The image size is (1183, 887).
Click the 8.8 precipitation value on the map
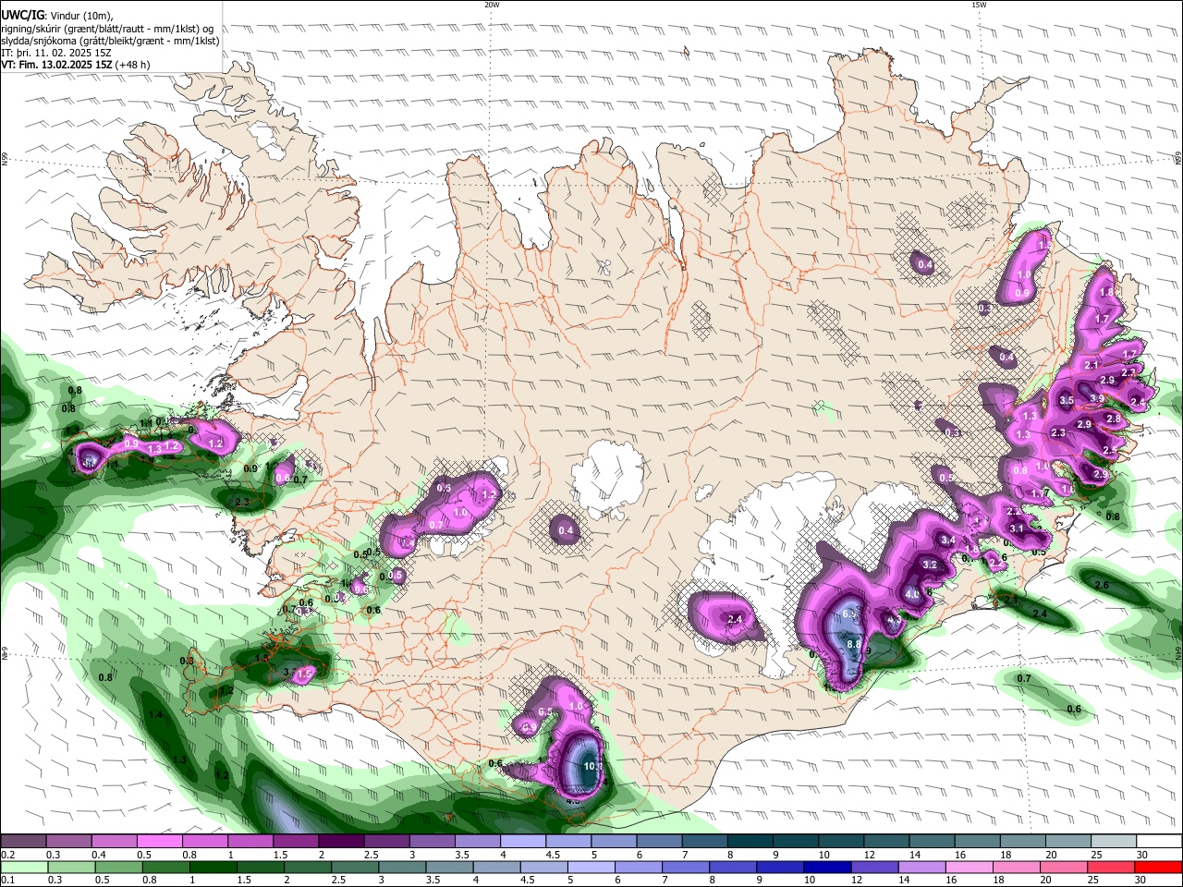(x=854, y=644)
